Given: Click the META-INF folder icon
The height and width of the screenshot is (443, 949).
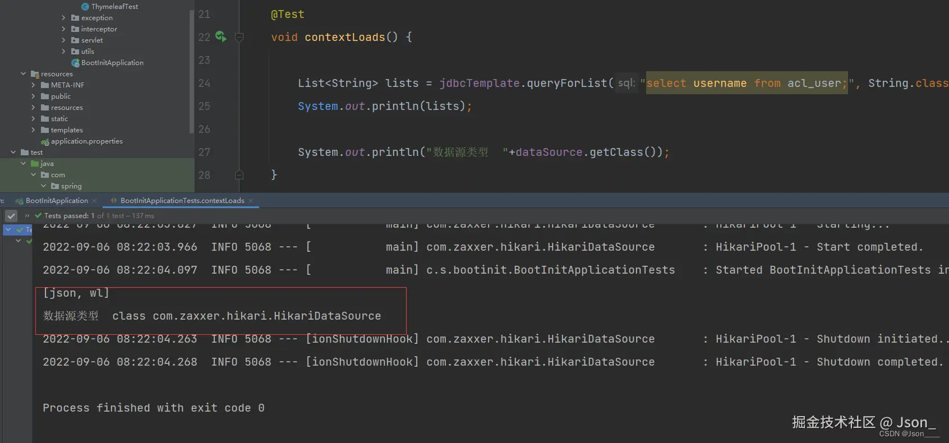Looking at the screenshot, I should coord(45,85).
